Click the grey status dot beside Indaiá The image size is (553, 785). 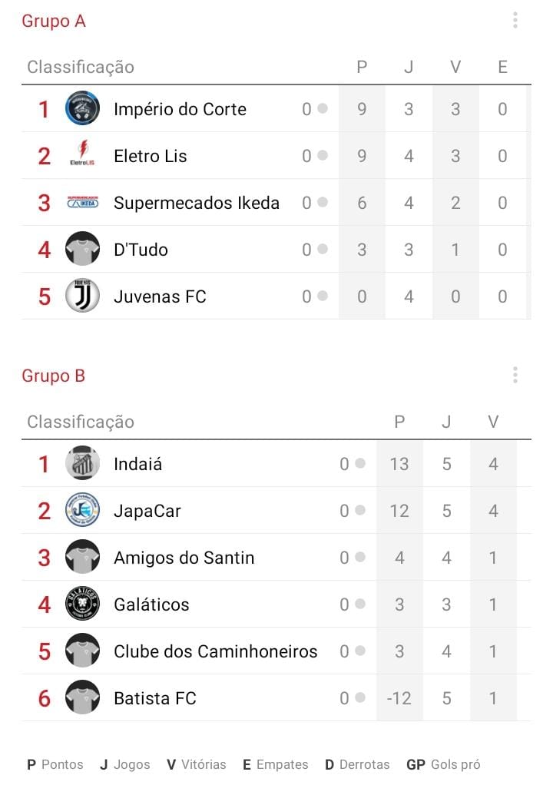pyautogui.click(x=359, y=463)
